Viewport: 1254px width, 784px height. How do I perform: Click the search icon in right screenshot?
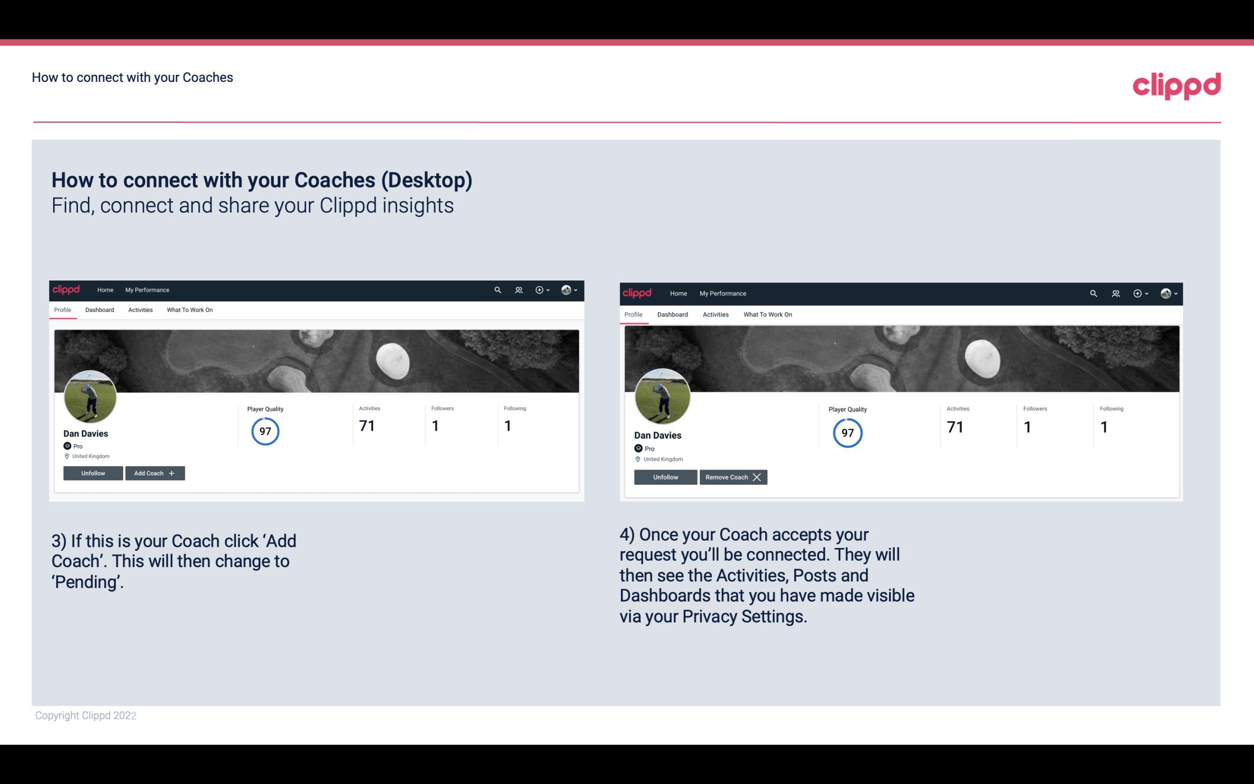point(1092,293)
